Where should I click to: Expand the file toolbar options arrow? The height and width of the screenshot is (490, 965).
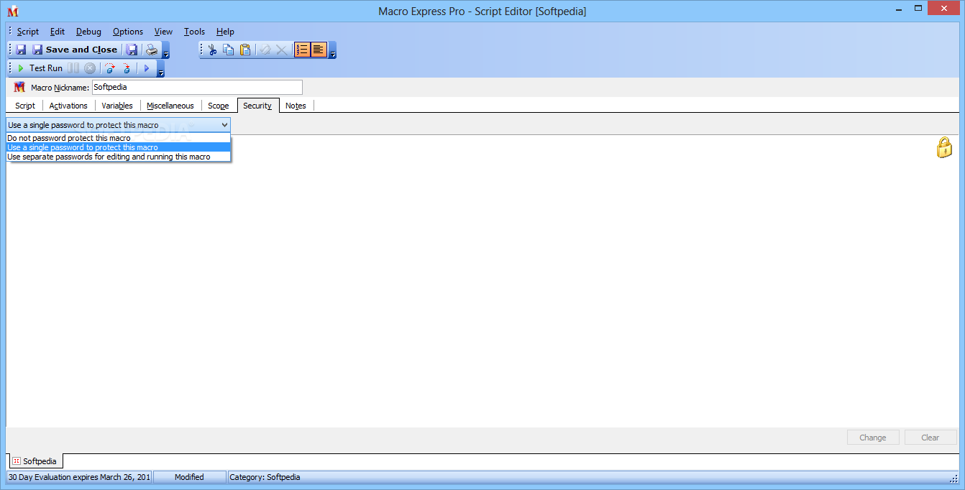tap(166, 52)
